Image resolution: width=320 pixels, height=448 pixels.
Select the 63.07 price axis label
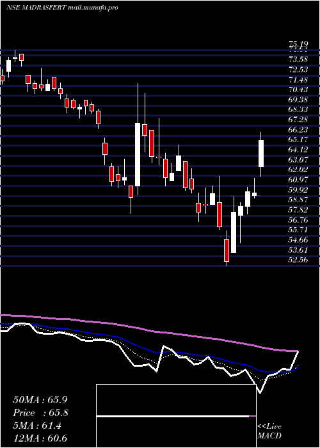[x=298, y=159]
